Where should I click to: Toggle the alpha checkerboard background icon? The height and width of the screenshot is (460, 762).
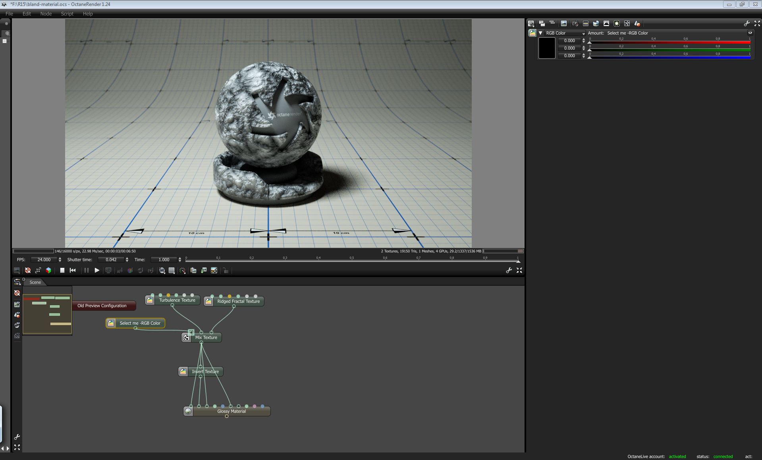click(214, 270)
